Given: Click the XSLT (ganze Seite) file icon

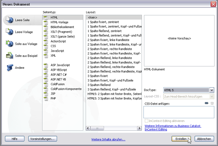Looking at the screenshot, I should [46, 36].
